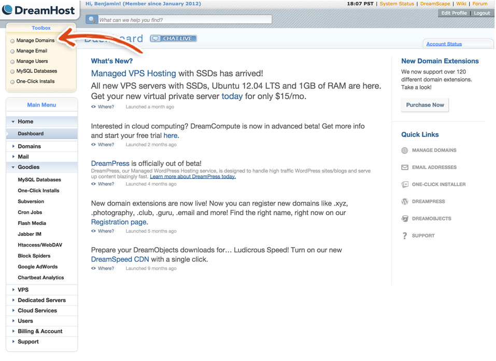The width and height of the screenshot is (496, 361).
Task: Click the DreamPress headline link
Action: click(110, 164)
